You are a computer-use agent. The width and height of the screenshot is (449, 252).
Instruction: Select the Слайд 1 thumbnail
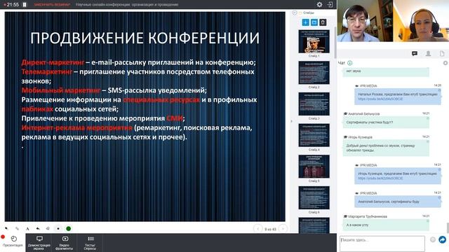click(314, 41)
